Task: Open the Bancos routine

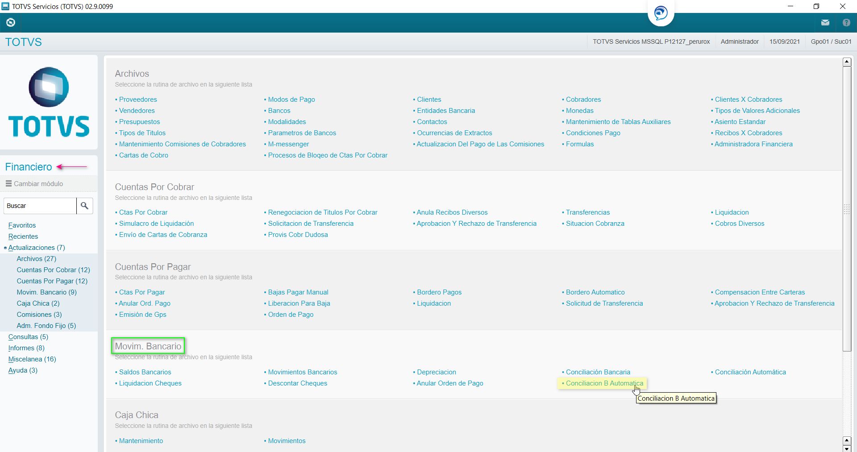Action: (279, 111)
